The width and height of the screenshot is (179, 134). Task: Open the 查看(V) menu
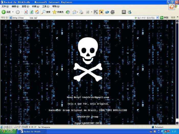coord(26,6)
